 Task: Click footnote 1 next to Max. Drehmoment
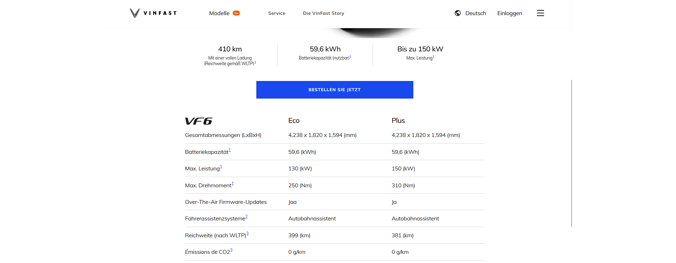click(232, 183)
